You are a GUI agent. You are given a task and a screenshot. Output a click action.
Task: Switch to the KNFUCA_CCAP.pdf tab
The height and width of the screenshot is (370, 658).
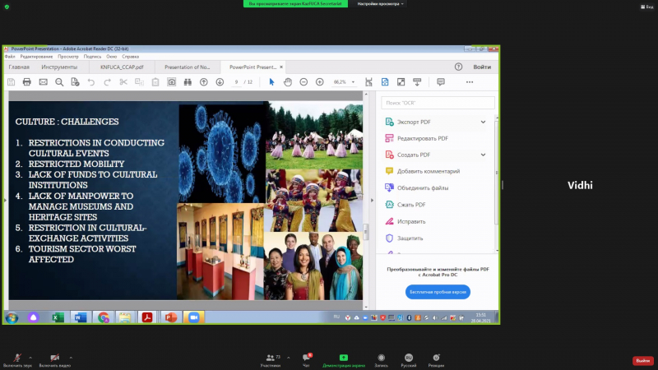[x=122, y=67]
